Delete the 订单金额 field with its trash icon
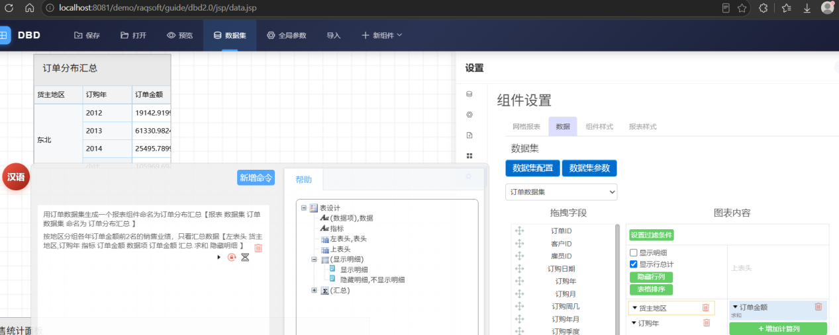The image size is (839, 335). click(818, 307)
